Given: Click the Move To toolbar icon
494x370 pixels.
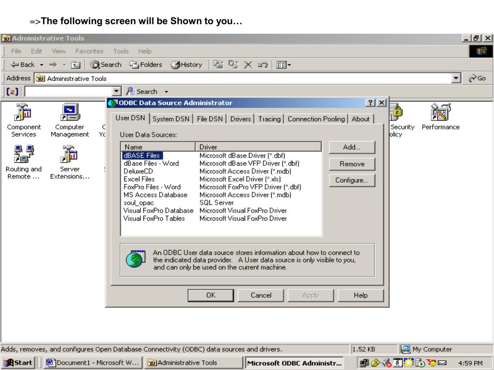Looking at the screenshot, I should 219,65.
